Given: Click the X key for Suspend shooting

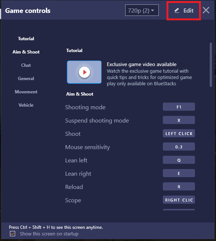Looking at the screenshot, I should click(x=179, y=120).
